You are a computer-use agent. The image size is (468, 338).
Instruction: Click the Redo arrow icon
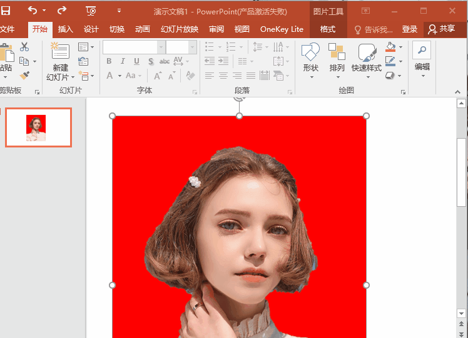tap(62, 11)
